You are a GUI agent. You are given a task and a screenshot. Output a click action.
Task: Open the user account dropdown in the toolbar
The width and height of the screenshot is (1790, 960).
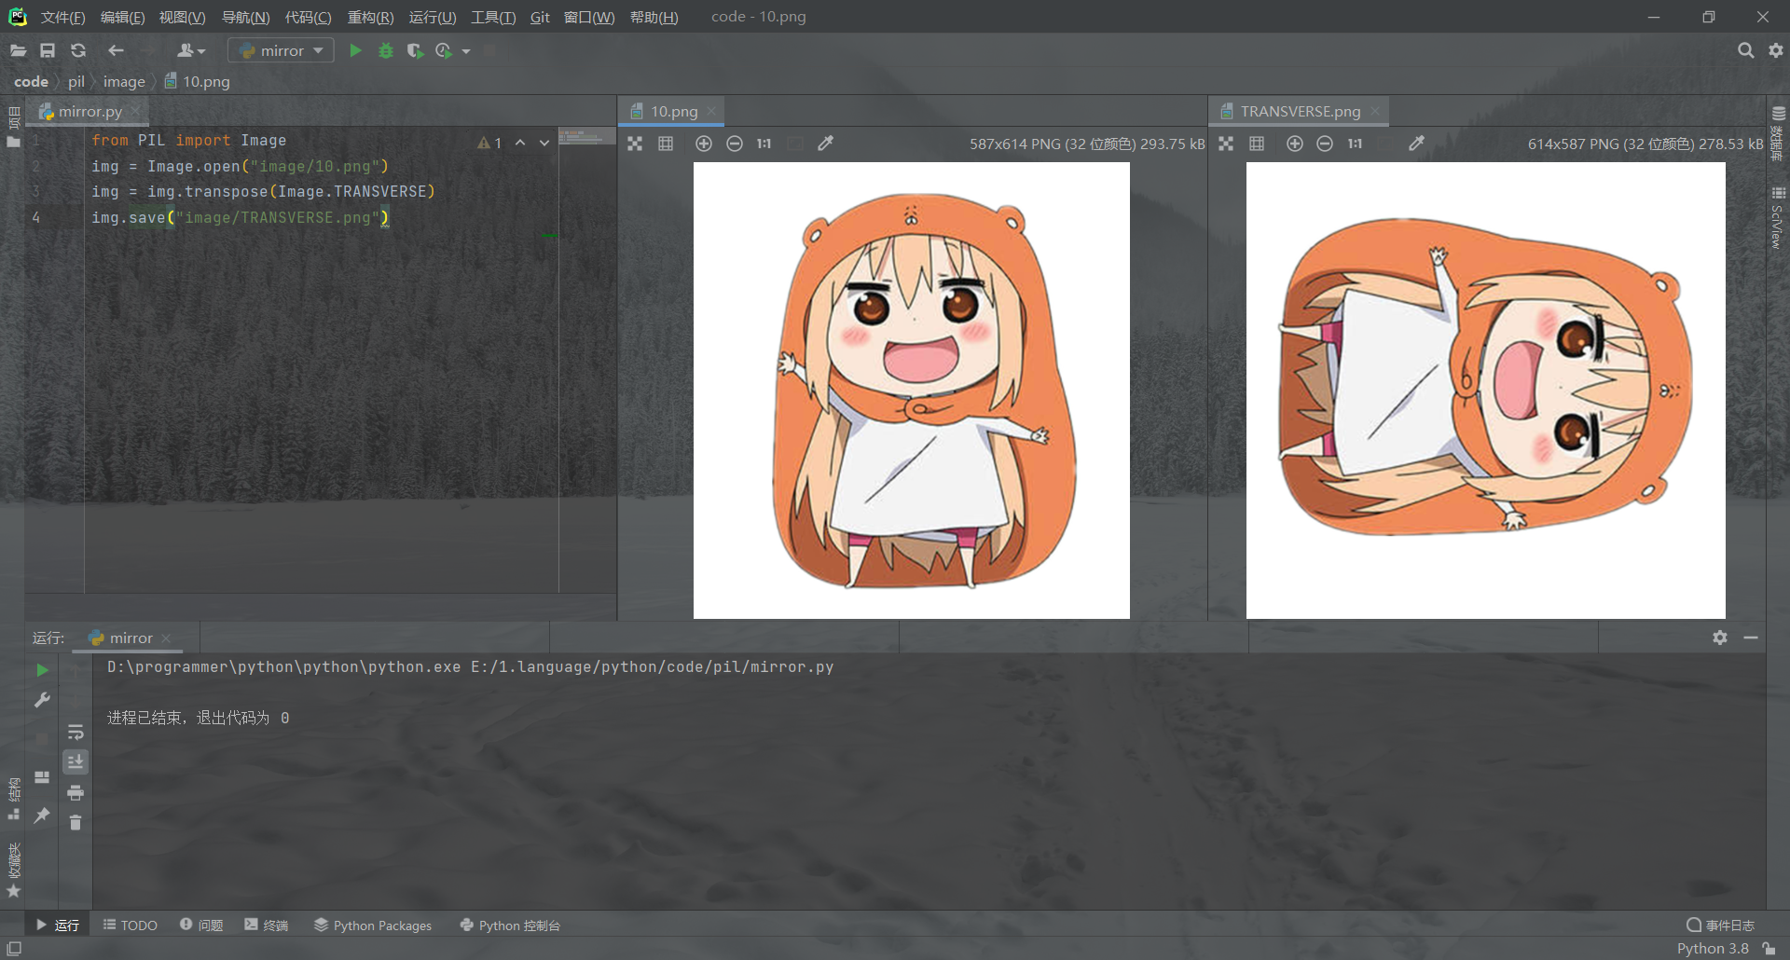coord(191,50)
